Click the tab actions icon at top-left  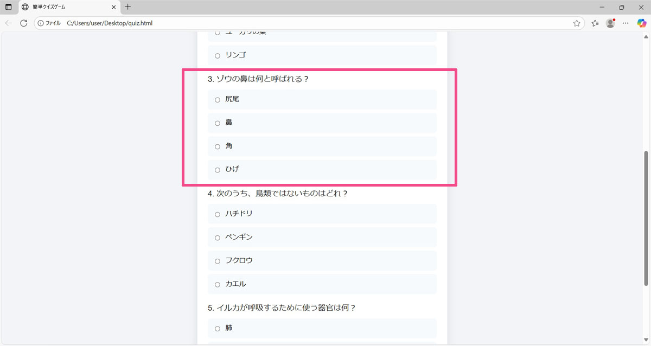pos(8,7)
